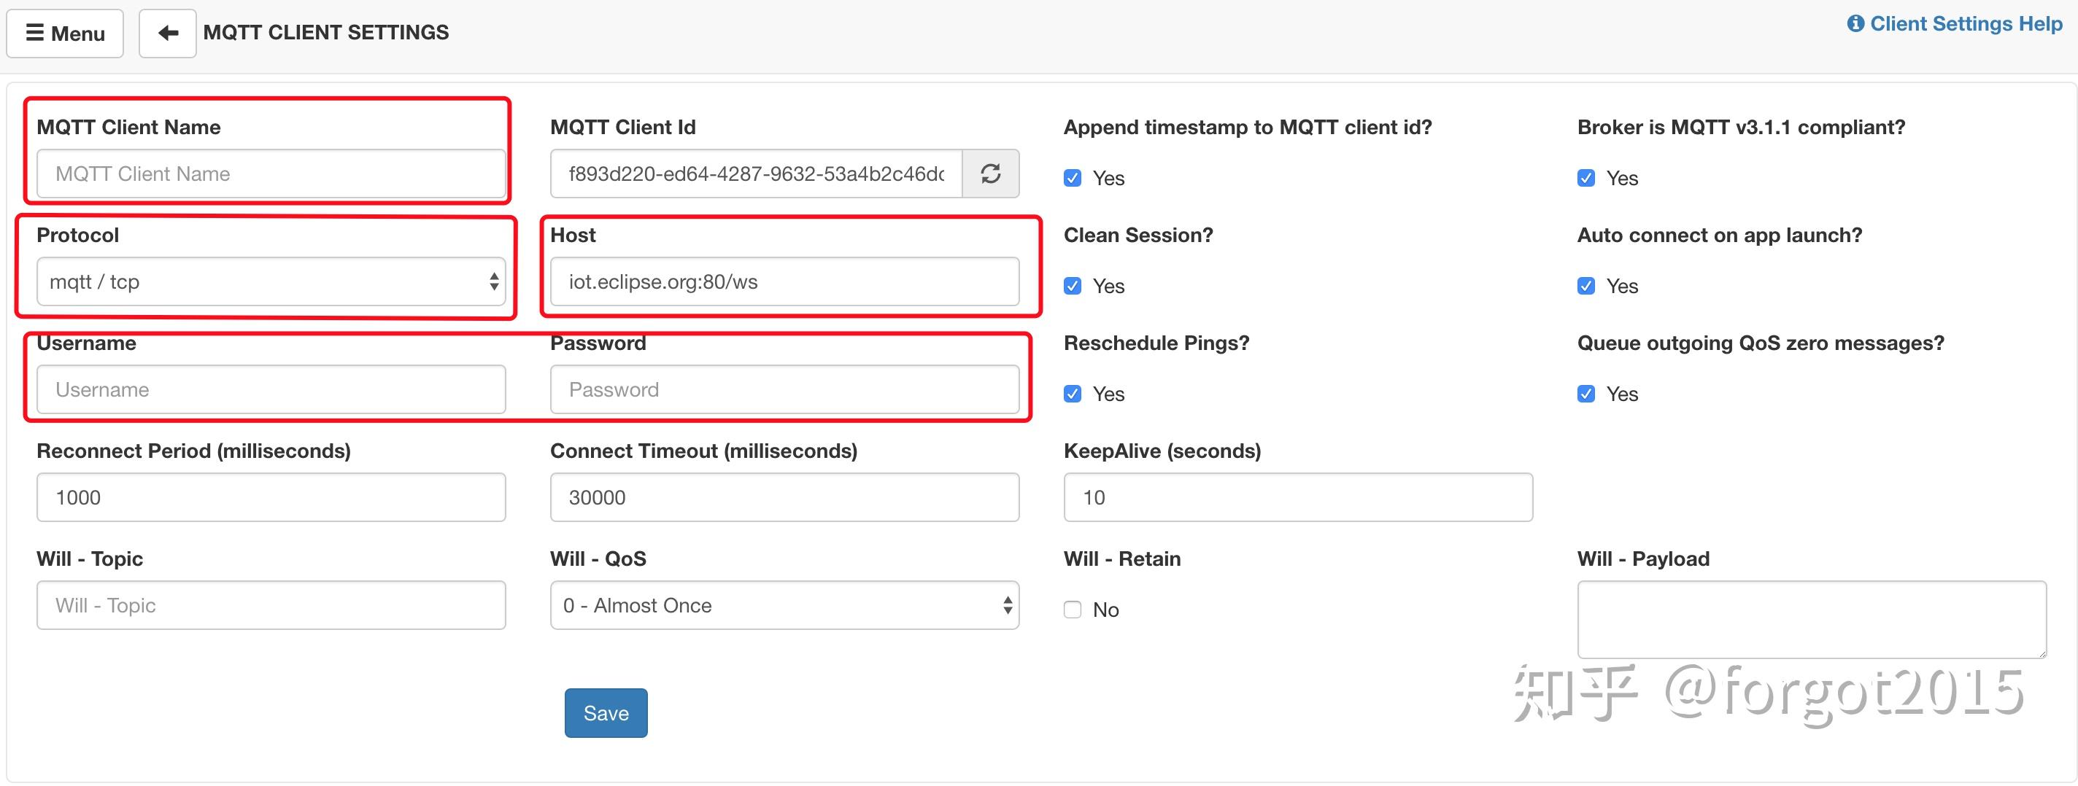Uncheck Queue outgoing QoS zero messages
2078x786 pixels.
point(1586,394)
